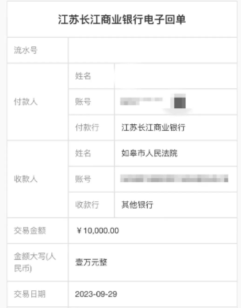The image size is (241, 308).
Task: Click payer bank value 江苏长江商业银行
Action: point(153,128)
